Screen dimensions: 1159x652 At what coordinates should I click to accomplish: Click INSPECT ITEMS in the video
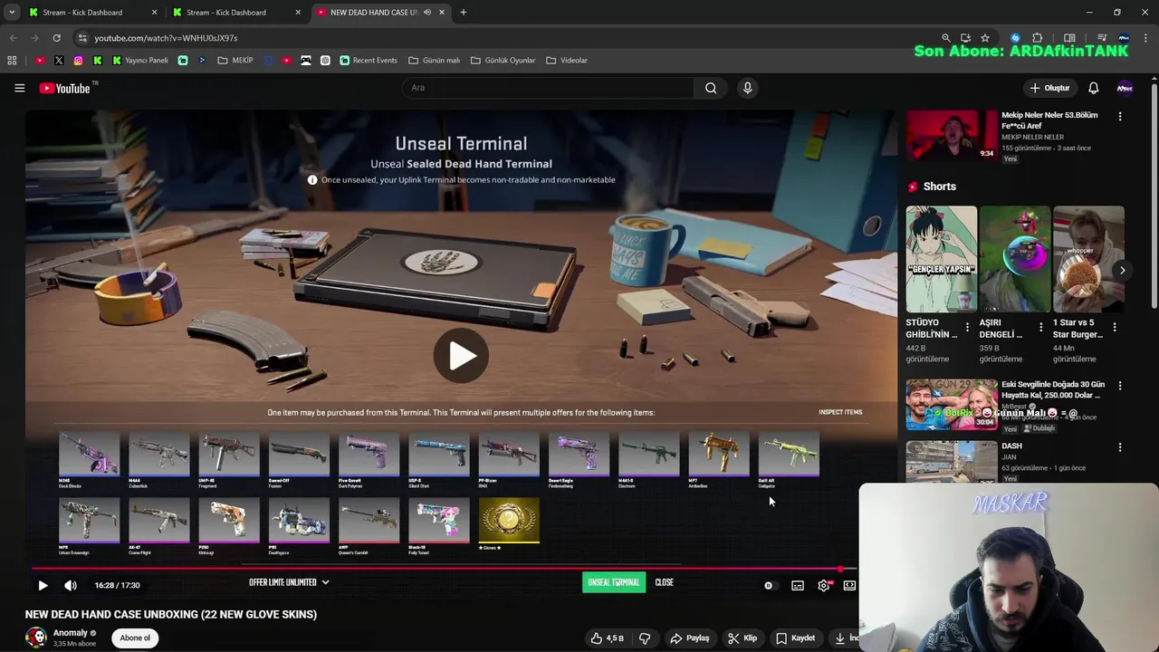[840, 412]
